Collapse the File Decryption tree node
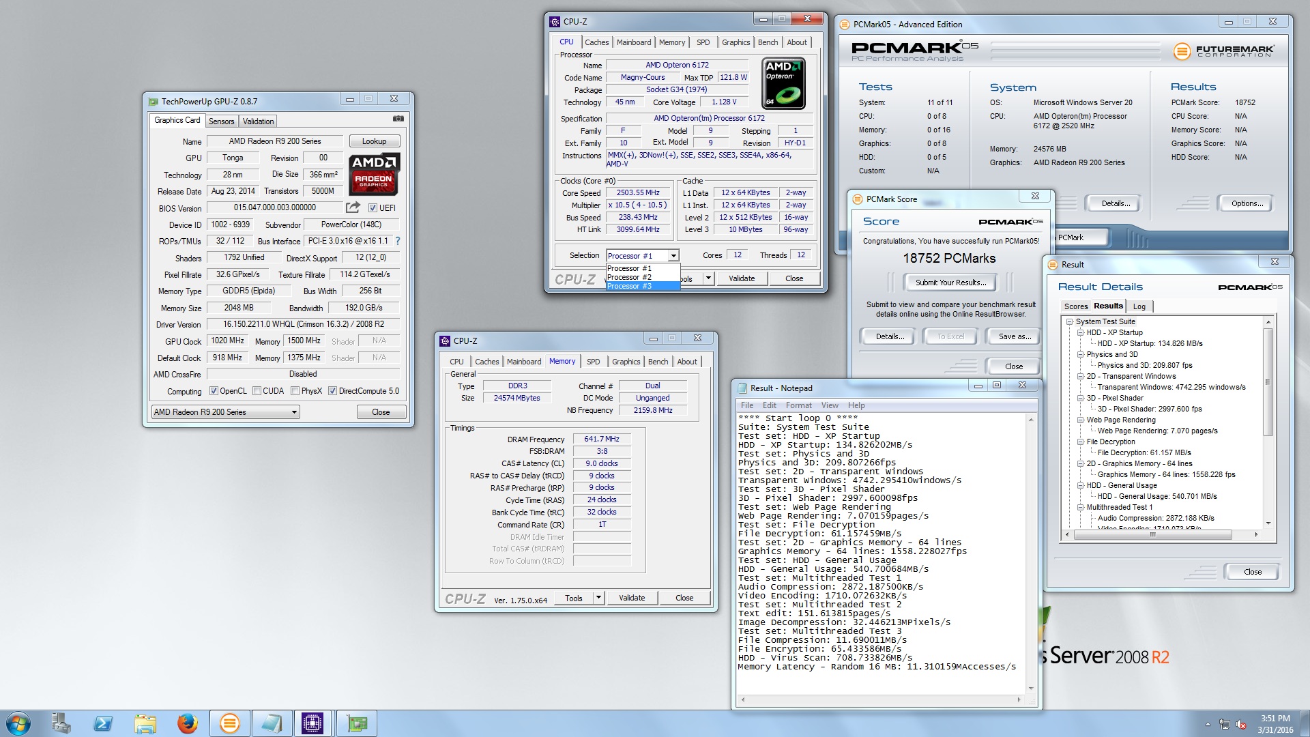The image size is (1310, 737). click(1080, 442)
